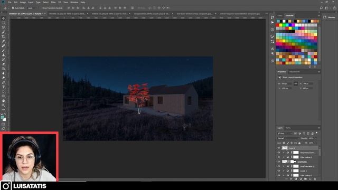Click Add layer mask icon

[x=296, y=179]
